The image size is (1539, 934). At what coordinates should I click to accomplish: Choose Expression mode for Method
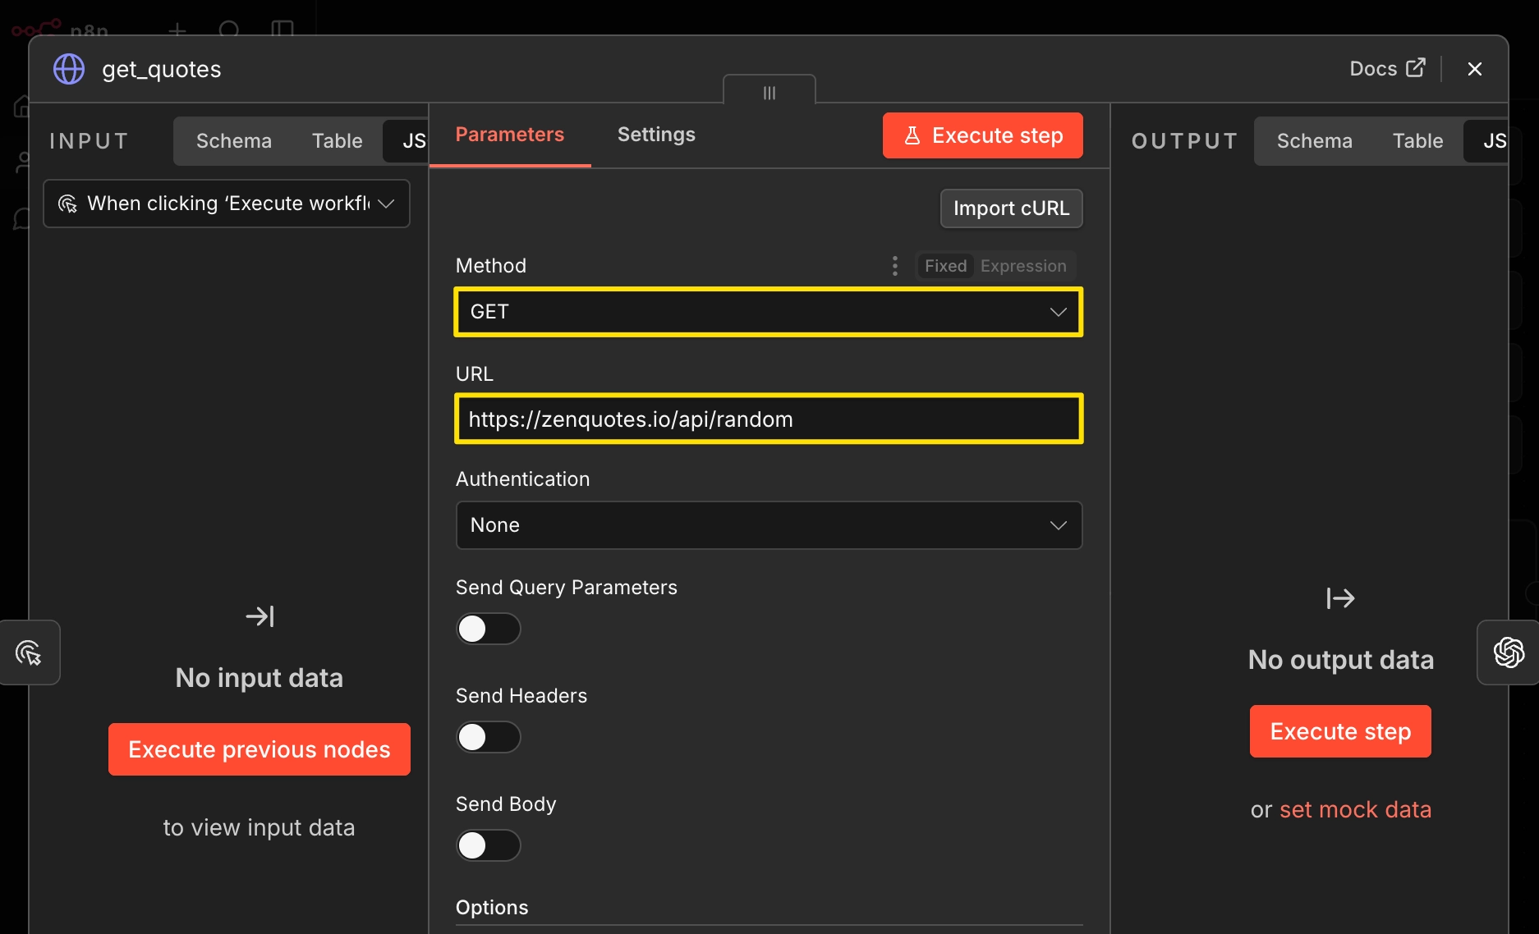[x=1023, y=266]
